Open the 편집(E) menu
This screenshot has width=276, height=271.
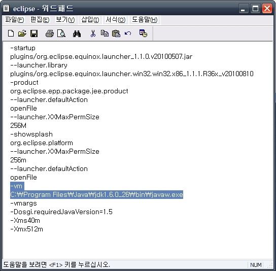[x=40, y=20]
